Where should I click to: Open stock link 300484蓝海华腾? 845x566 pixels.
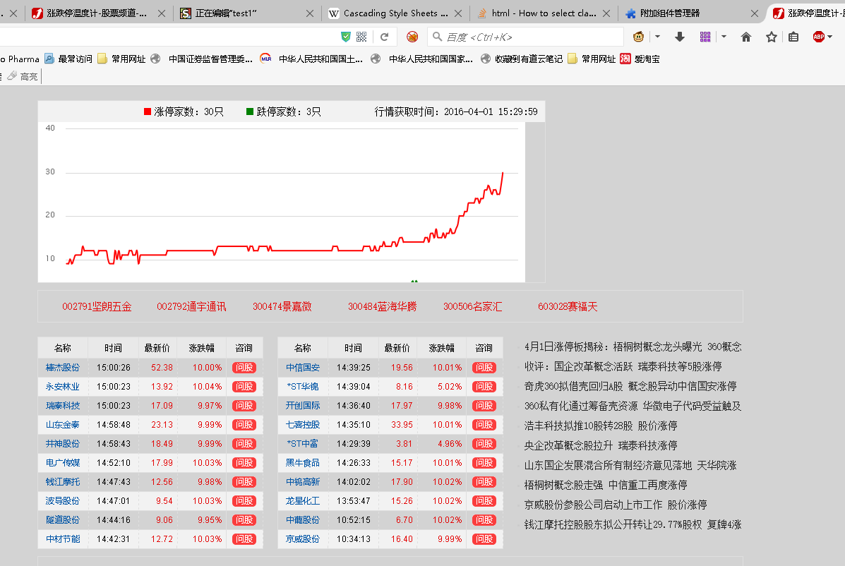382,306
